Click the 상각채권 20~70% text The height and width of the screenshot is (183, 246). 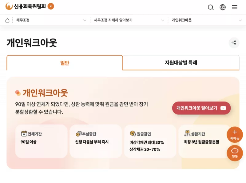pyautogui.click(x=145, y=149)
